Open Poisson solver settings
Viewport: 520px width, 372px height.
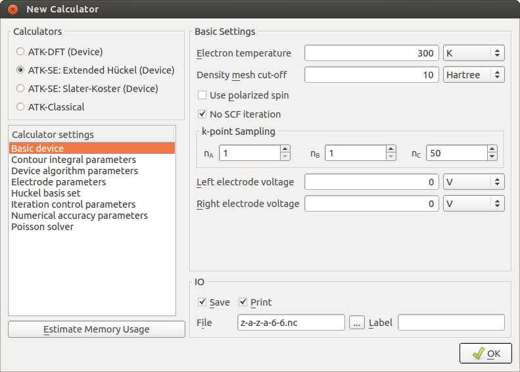pos(92,227)
